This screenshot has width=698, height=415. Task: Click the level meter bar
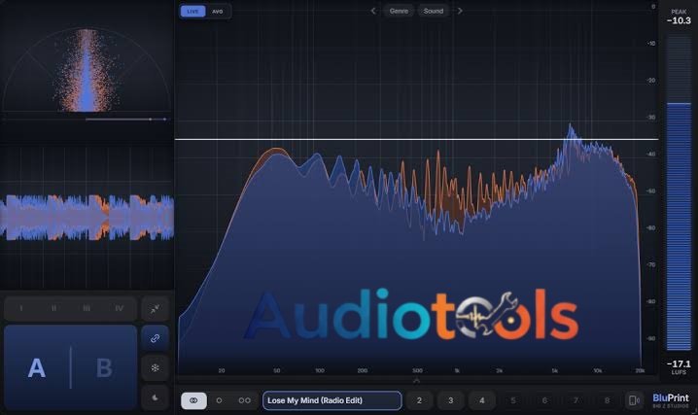(x=679, y=193)
